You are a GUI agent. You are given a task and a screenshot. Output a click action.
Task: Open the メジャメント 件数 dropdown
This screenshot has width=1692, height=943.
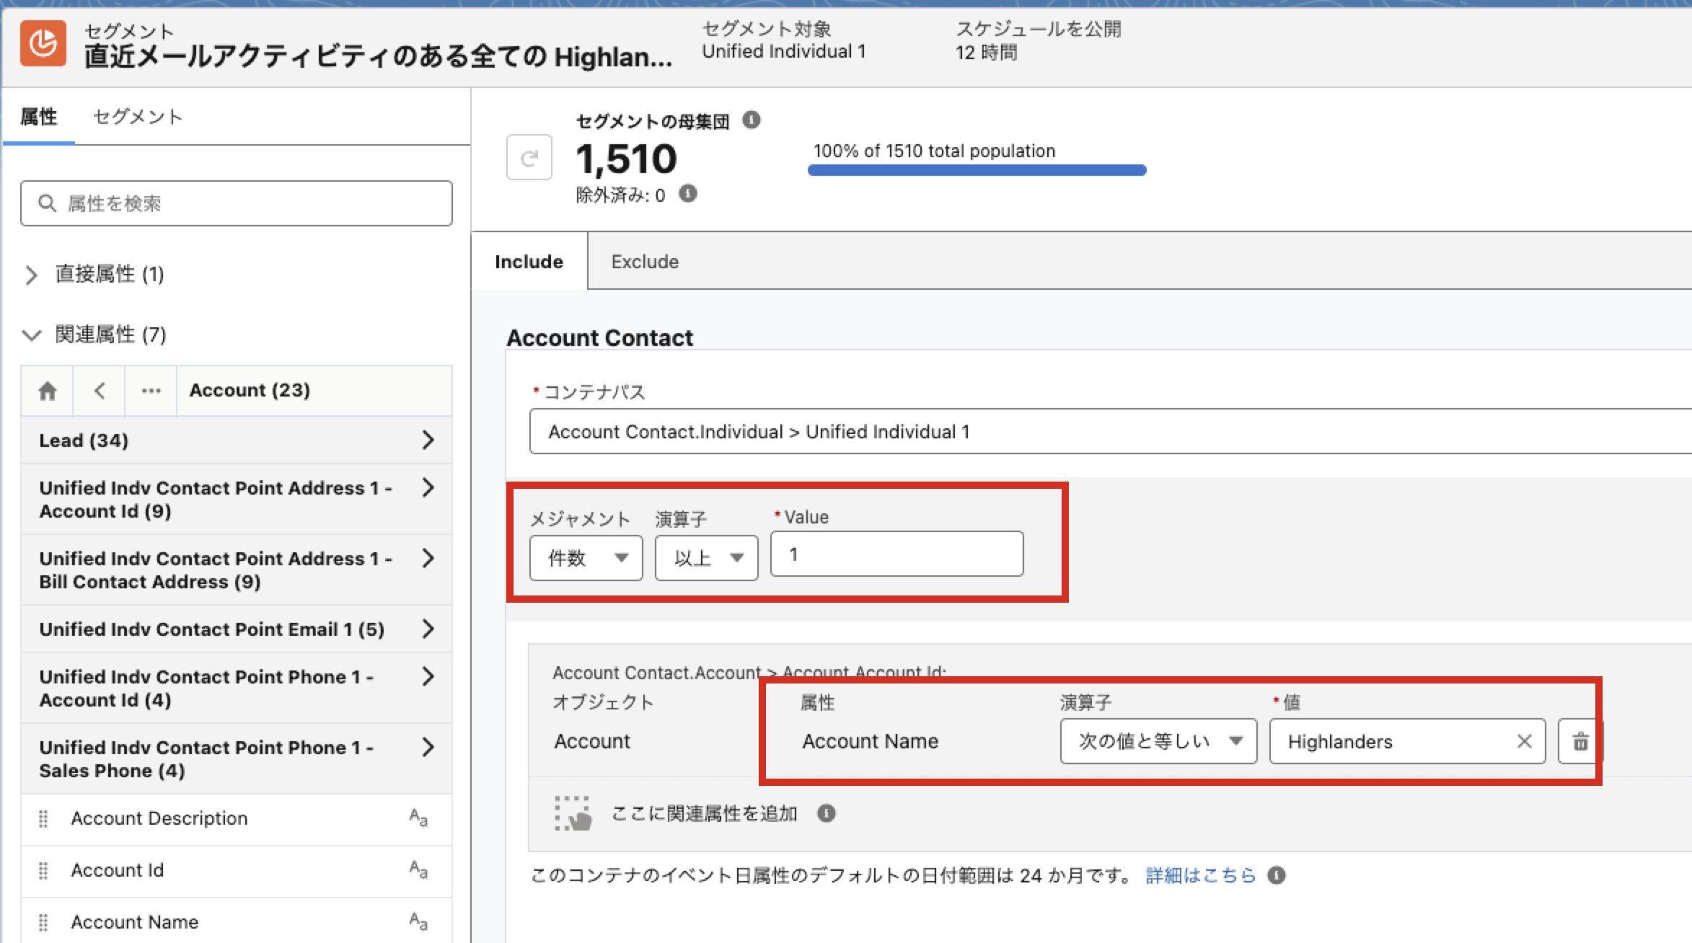[586, 557]
